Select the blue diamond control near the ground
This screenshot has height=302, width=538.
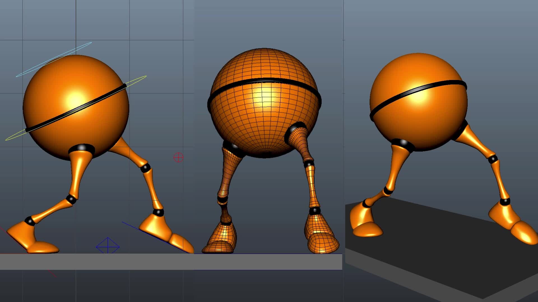[108, 247]
